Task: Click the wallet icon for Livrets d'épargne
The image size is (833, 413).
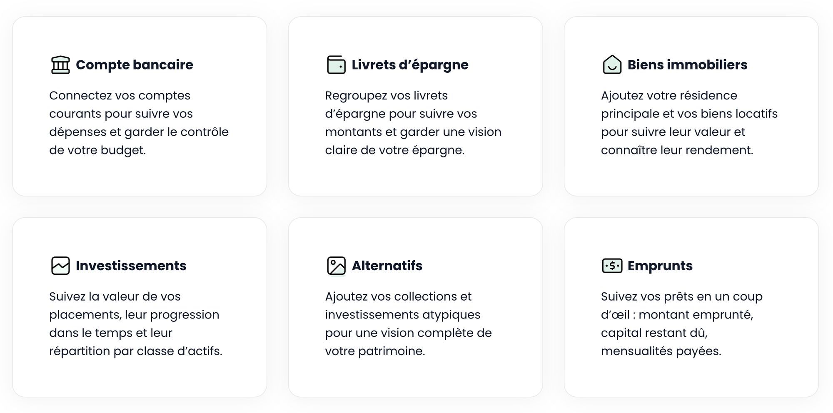Action: coord(336,65)
